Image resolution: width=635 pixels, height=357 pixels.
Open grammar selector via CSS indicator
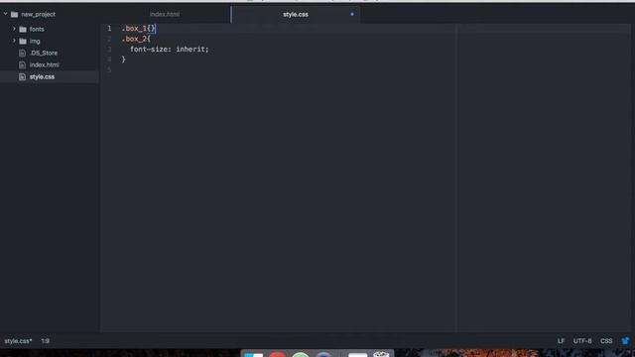pyautogui.click(x=606, y=341)
